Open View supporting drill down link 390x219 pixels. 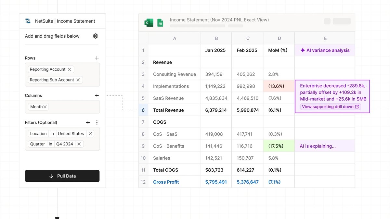330,107
